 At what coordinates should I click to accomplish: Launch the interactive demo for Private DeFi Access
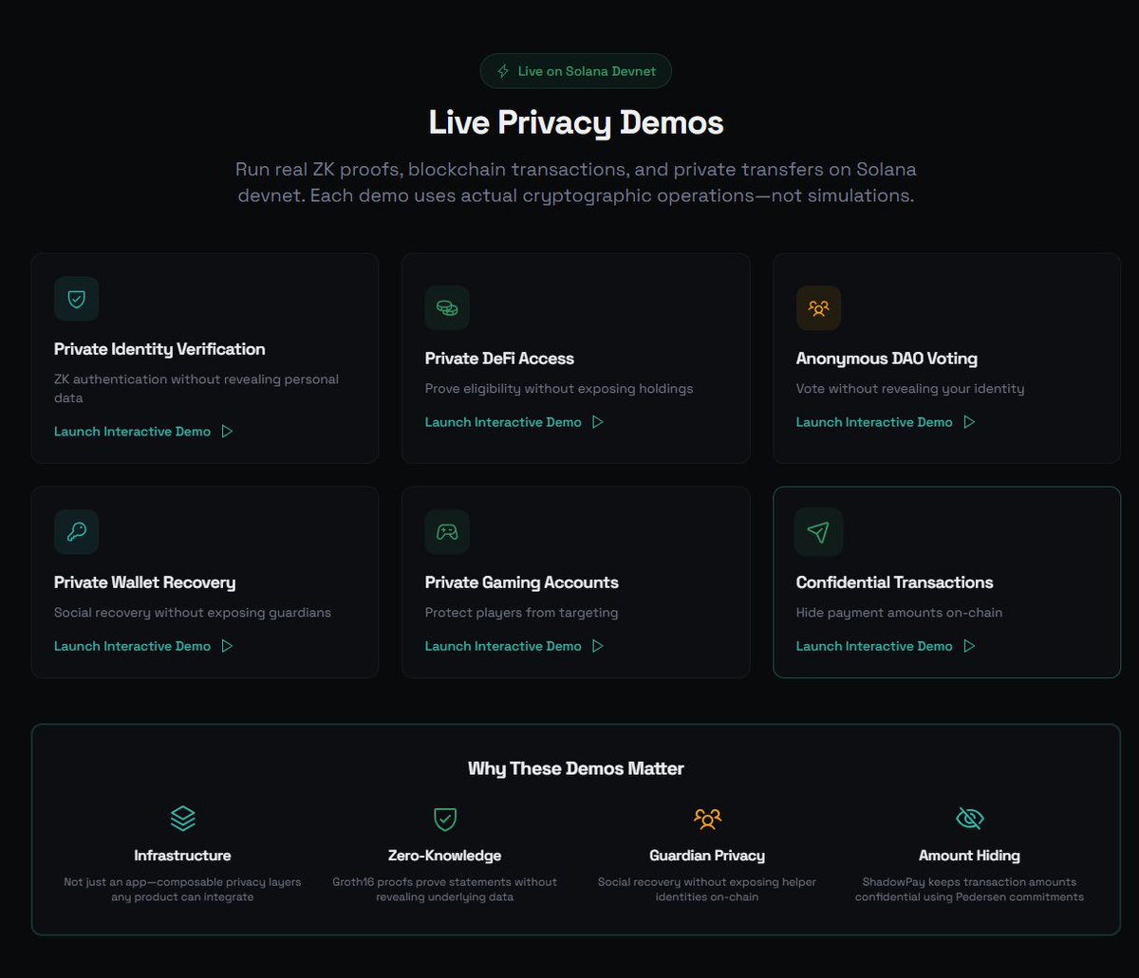point(503,421)
